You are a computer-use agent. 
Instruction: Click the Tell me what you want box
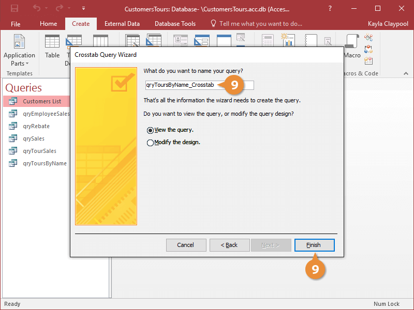pos(256,24)
